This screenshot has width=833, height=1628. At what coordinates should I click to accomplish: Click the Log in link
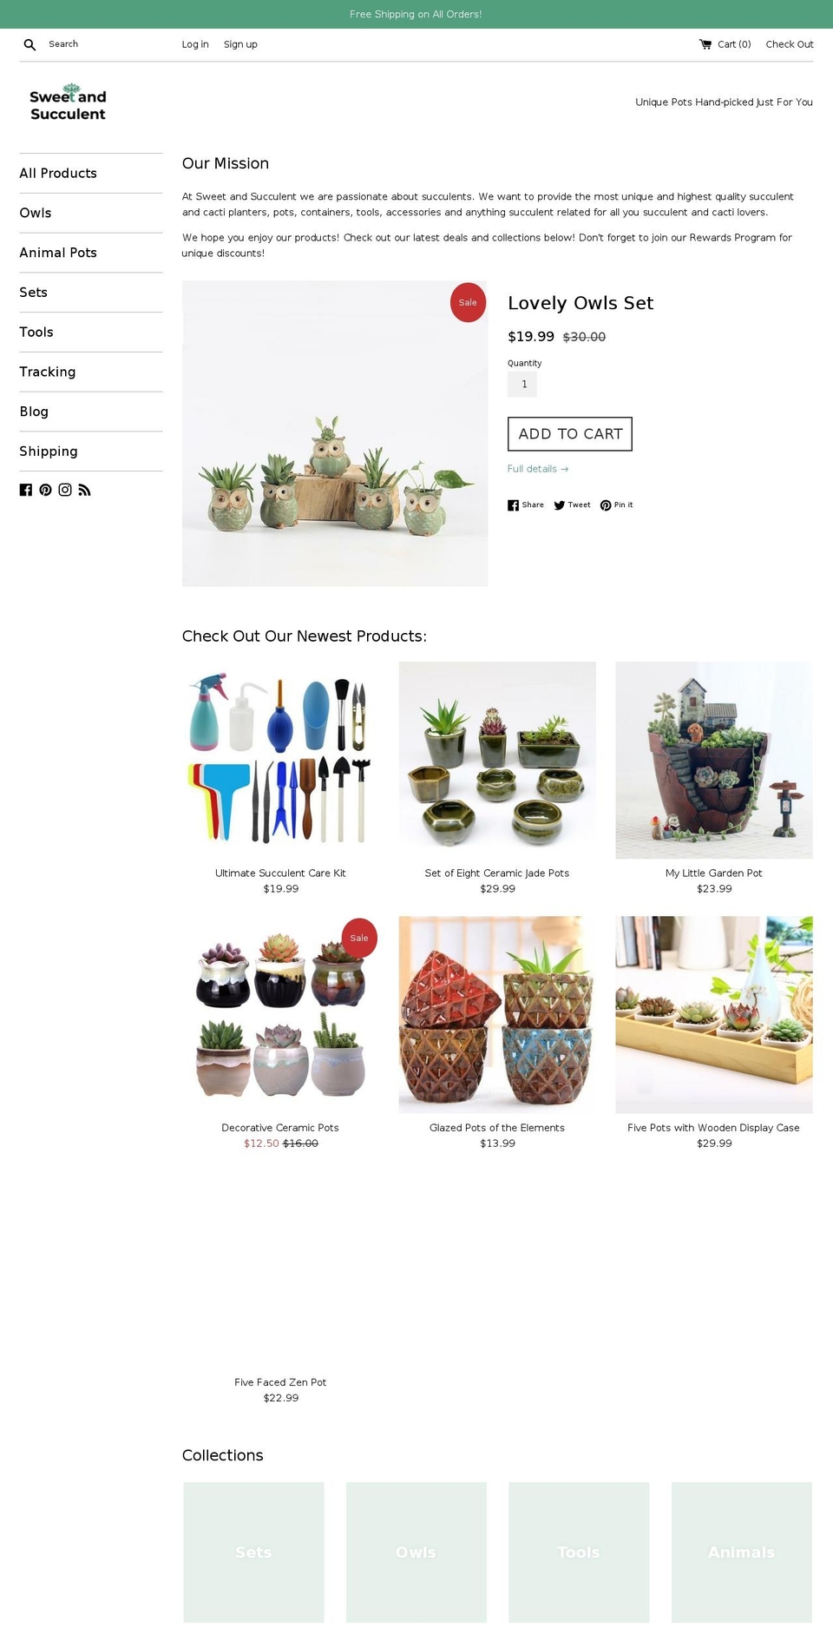195,44
